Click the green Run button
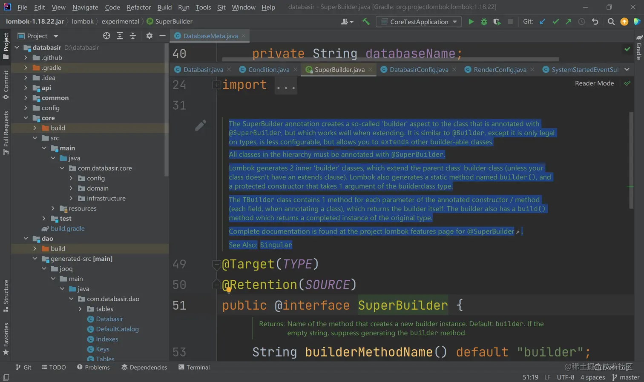 pyautogui.click(x=471, y=22)
